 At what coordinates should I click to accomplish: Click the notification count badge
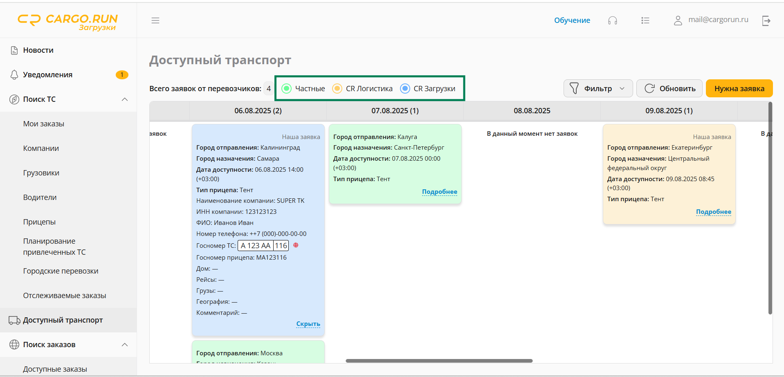pos(122,75)
